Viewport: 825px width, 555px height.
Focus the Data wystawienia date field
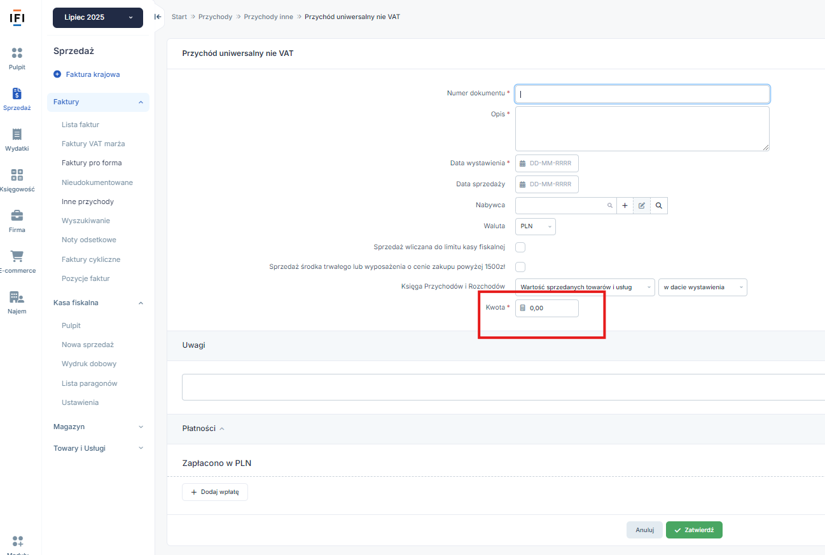pyautogui.click(x=547, y=163)
